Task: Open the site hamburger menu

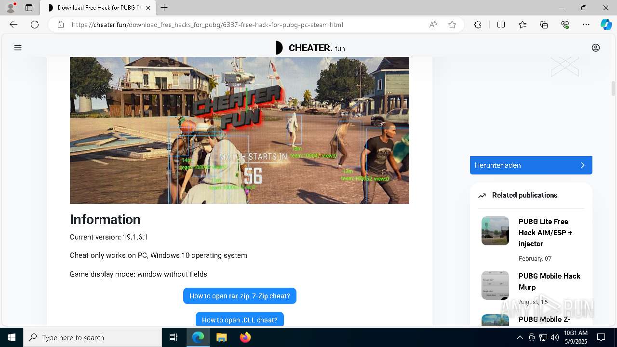Action: point(18,48)
